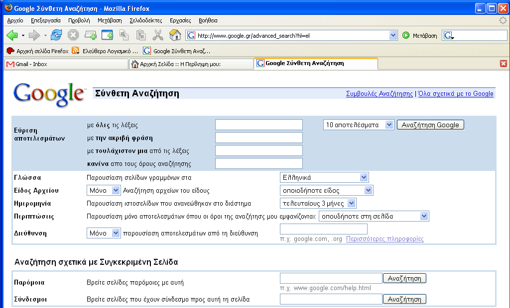The image size is (510, 308).
Task: Click the Google site icon in address bar
Action: pos(191,35)
